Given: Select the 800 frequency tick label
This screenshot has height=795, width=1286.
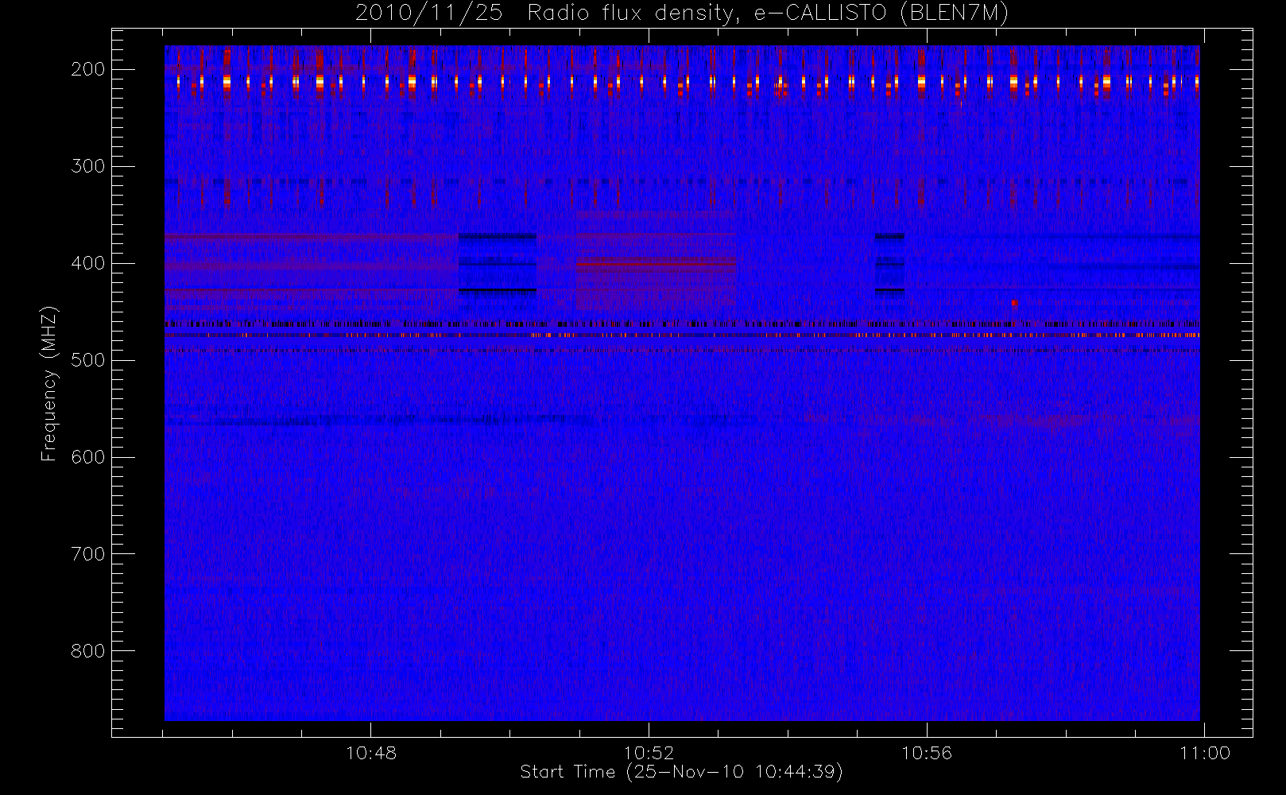Looking at the screenshot, I should click(x=87, y=651).
